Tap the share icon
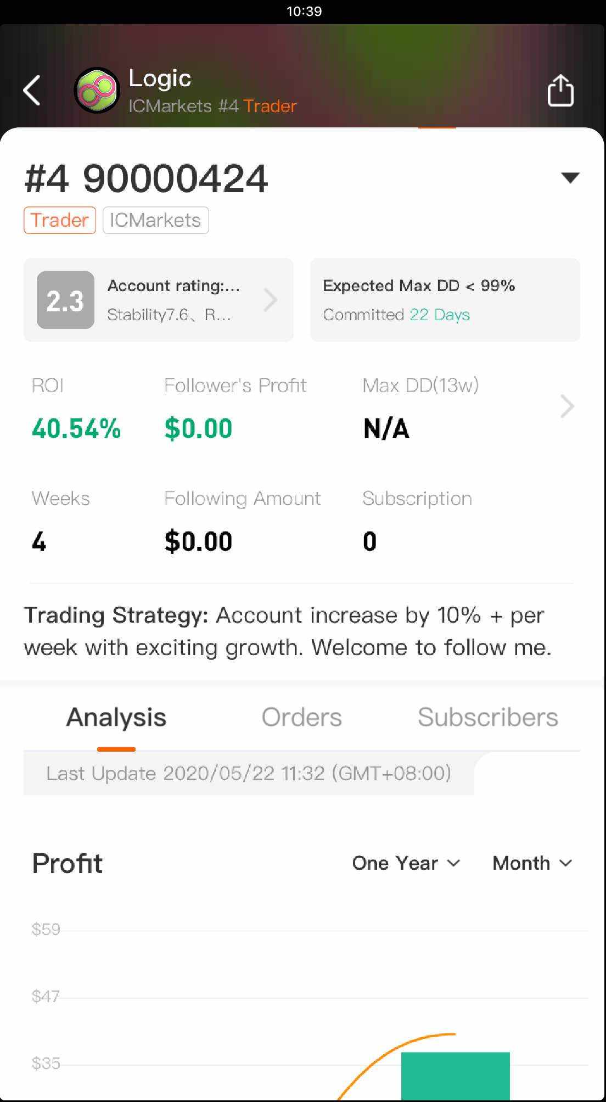 coord(560,91)
